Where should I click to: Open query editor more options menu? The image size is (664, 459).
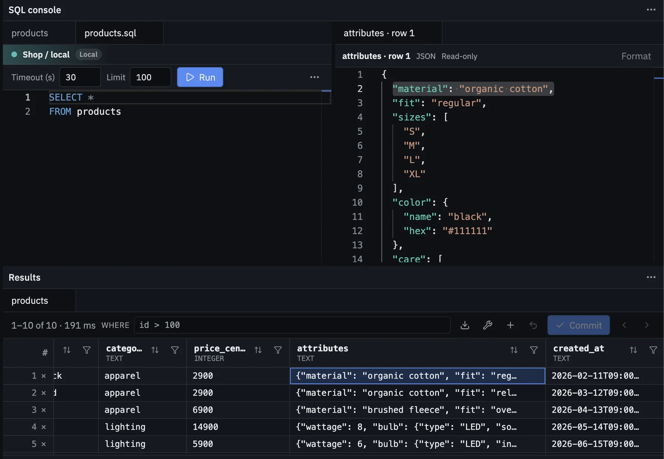pyautogui.click(x=314, y=77)
